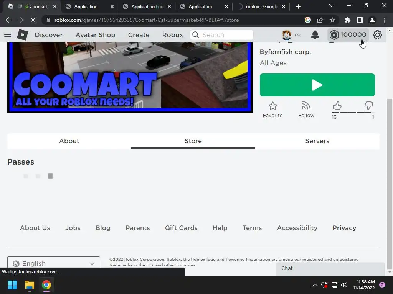This screenshot has width=393, height=294.
Task: Click the Chrome taskbar icon
Action: point(46,285)
